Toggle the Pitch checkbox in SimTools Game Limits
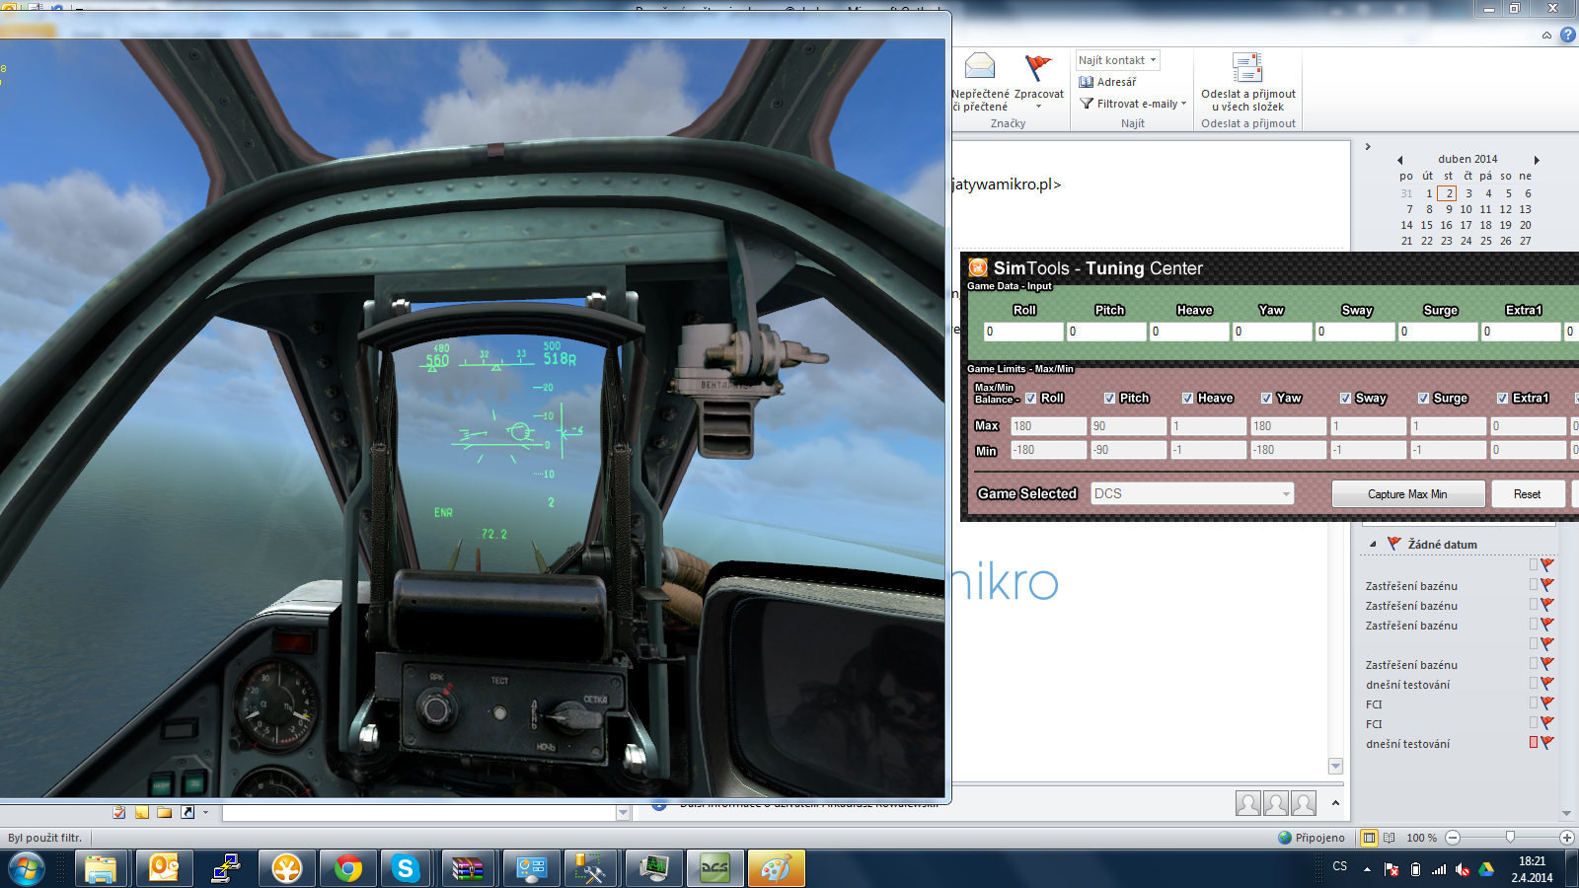 click(x=1110, y=399)
